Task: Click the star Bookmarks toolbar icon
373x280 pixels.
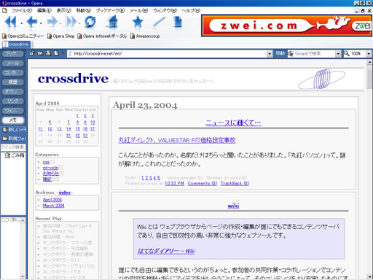Action: tap(138, 22)
